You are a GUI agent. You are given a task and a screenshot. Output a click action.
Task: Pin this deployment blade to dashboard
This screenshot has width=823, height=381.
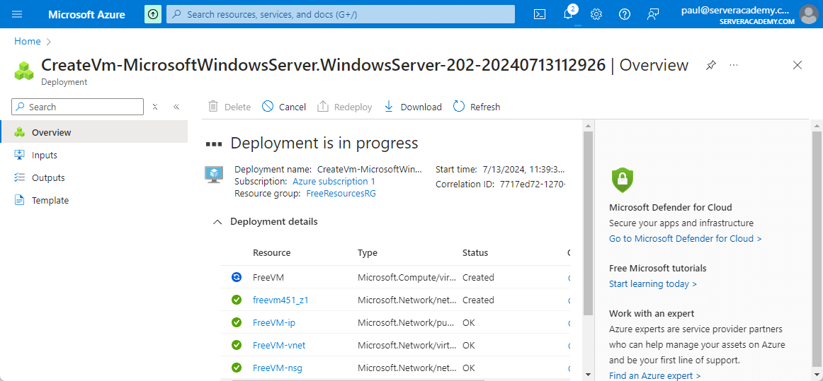(x=710, y=65)
